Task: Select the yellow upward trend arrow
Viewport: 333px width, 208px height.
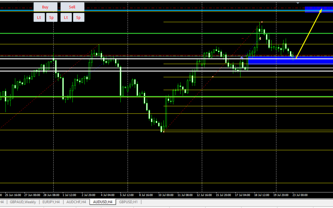Action: coord(308,34)
